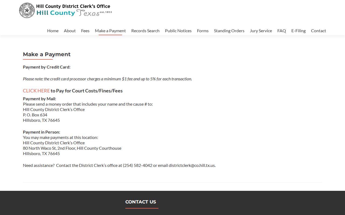
Task: Click the credit card processor fee note
Action: (107, 79)
